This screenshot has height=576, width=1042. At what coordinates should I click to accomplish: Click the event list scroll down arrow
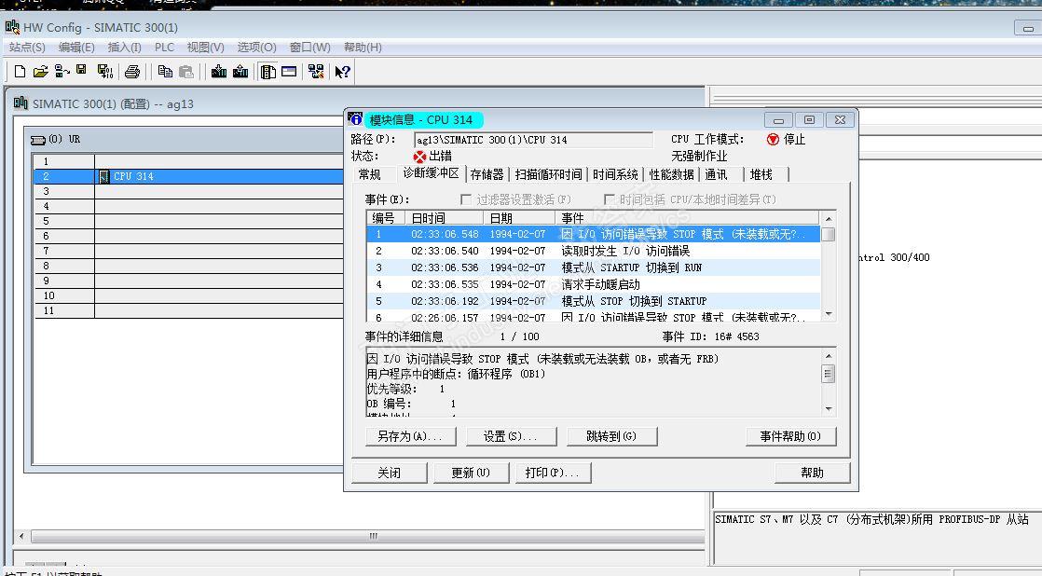[828, 314]
